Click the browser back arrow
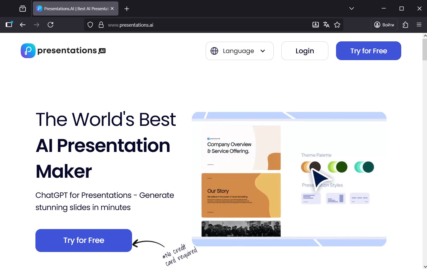 23,25
